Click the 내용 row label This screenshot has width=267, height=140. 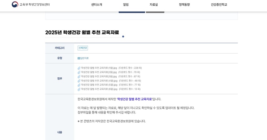click(60, 132)
